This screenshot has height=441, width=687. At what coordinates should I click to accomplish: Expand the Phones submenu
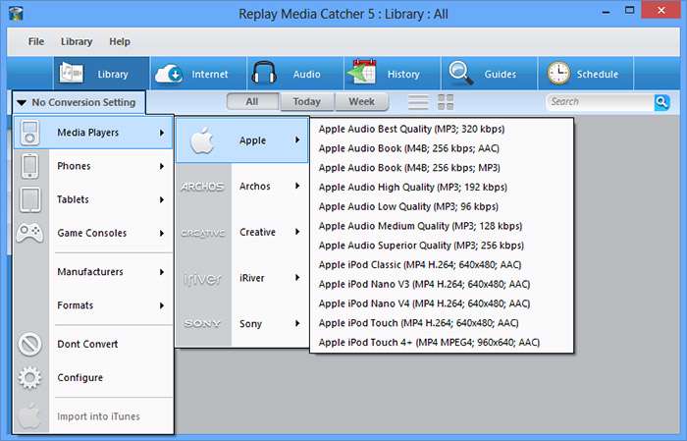pyautogui.click(x=110, y=166)
